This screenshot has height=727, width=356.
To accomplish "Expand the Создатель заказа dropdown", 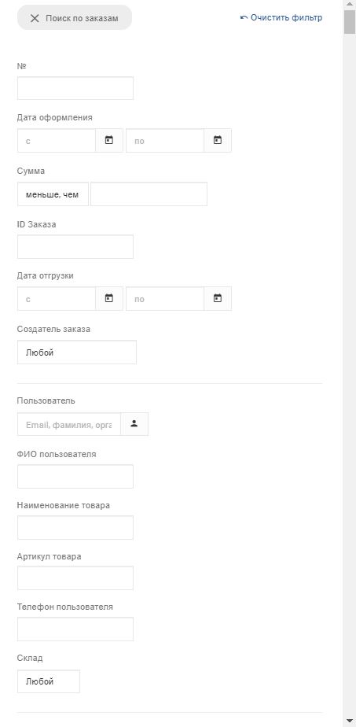I will (x=77, y=352).
